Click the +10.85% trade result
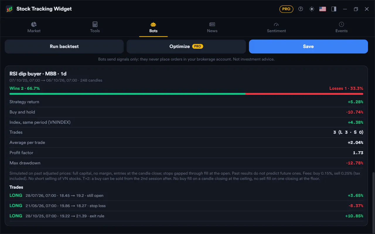This screenshot has height=234, width=375. [354, 216]
